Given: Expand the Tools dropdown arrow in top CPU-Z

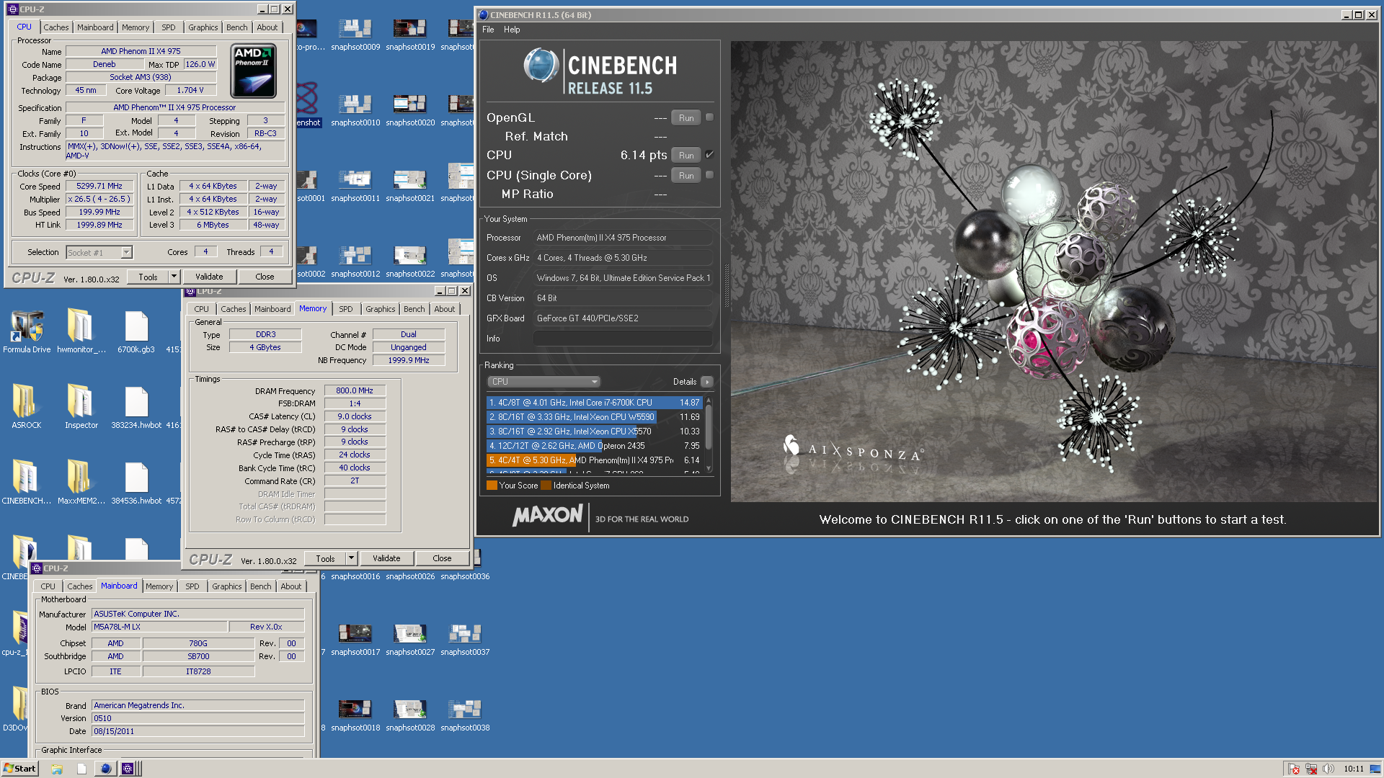Looking at the screenshot, I should tap(174, 277).
